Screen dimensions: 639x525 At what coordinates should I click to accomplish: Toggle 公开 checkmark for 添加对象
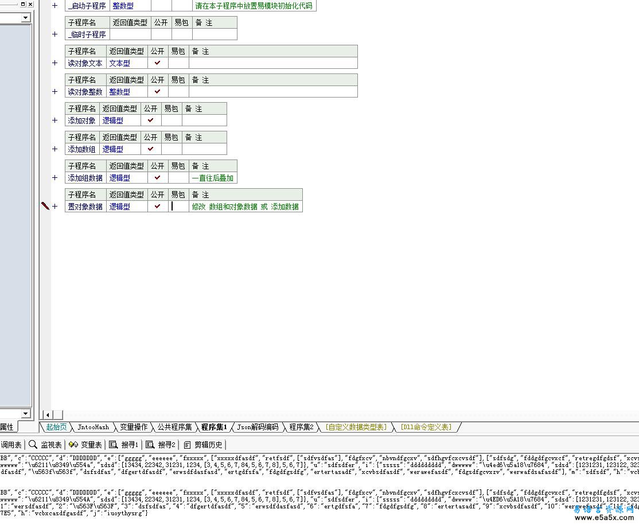pyautogui.click(x=151, y=120)
